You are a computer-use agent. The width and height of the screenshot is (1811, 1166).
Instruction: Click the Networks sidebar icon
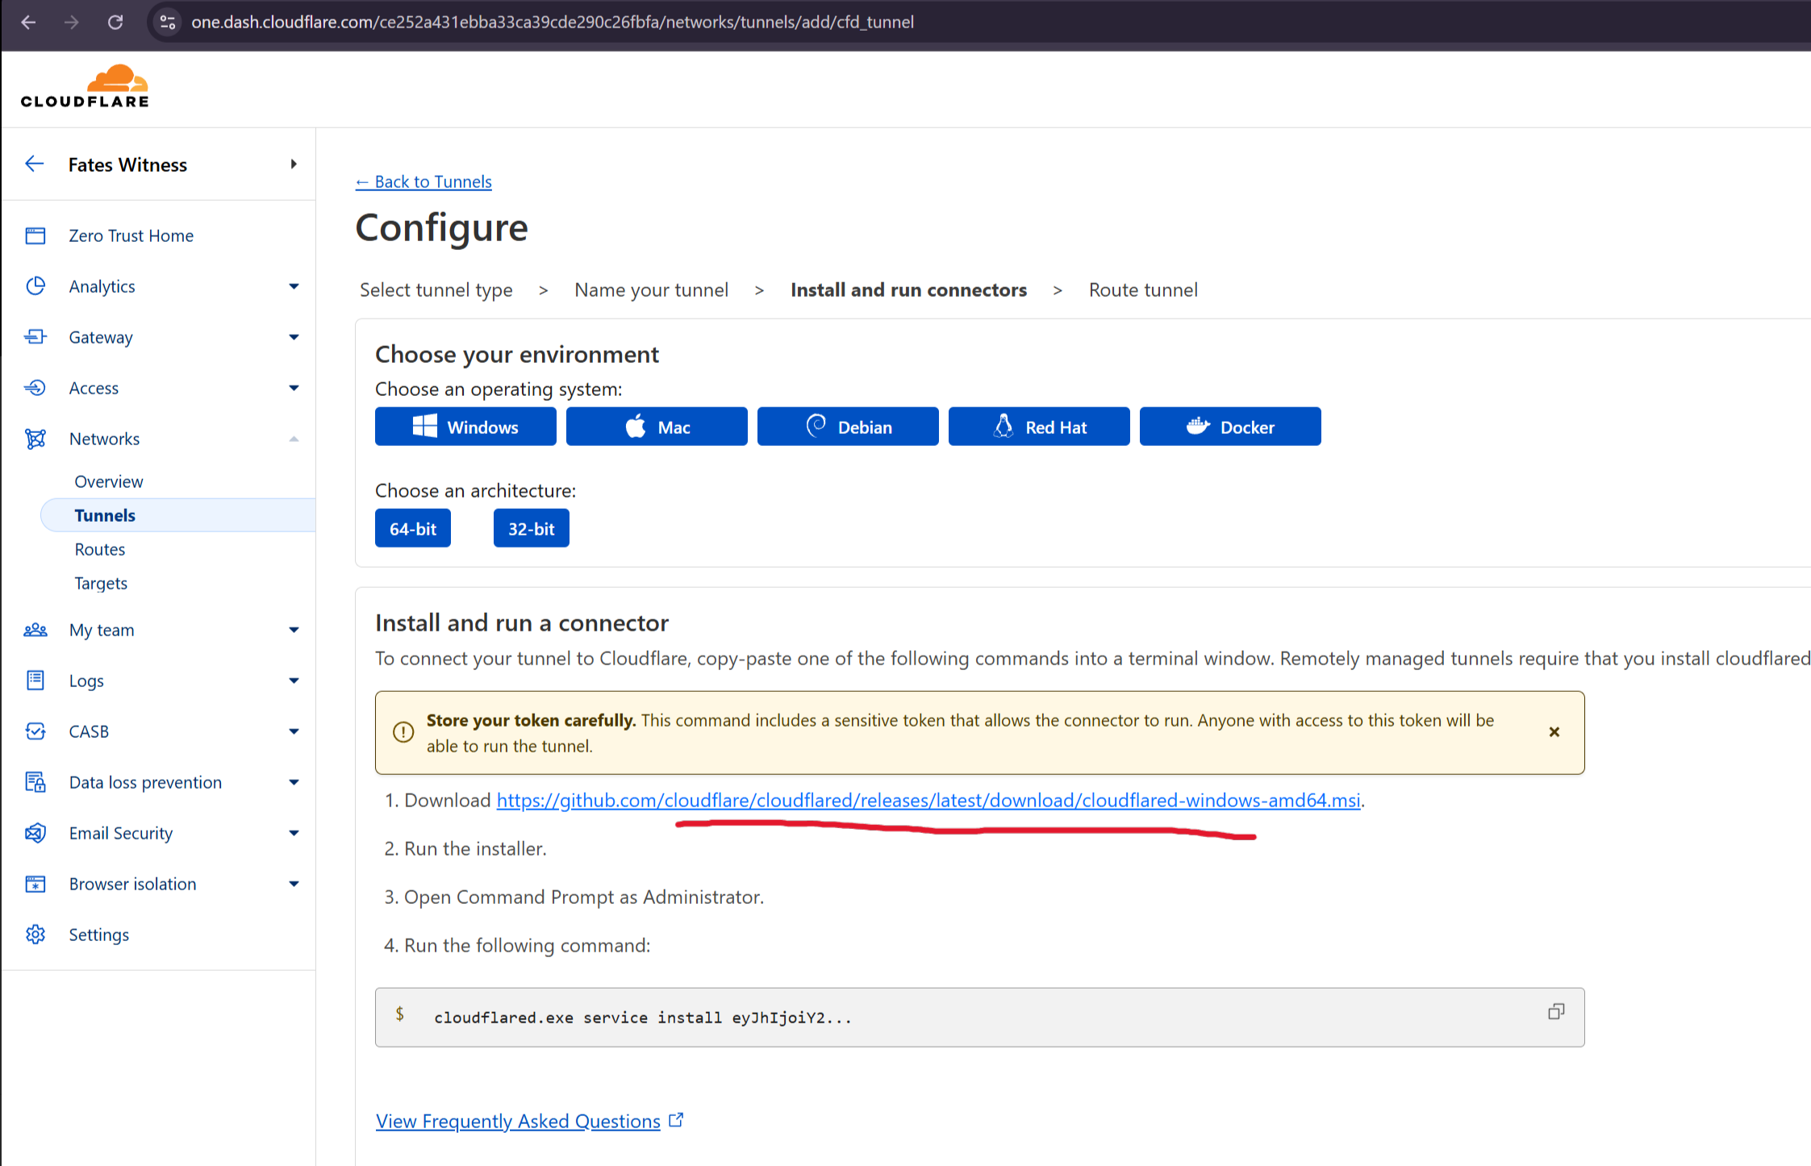pyautogui.click(x=35, y=438)
